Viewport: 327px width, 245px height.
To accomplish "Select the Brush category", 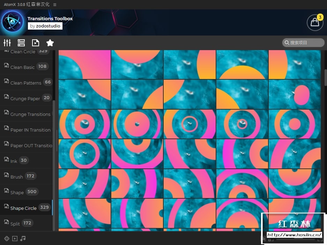I will click(x=26, y=176).
